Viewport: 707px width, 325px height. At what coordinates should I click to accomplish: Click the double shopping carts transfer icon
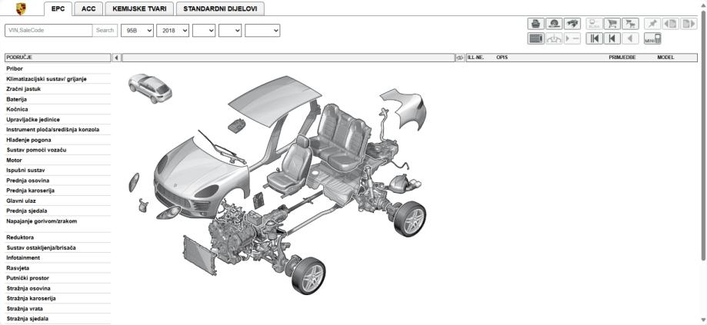point(630,23)
